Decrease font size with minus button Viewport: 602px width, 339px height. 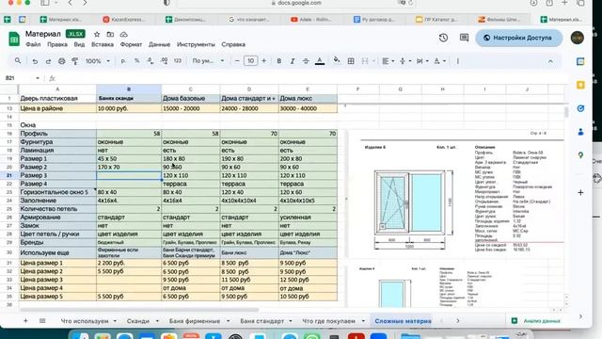pos(237,61)
